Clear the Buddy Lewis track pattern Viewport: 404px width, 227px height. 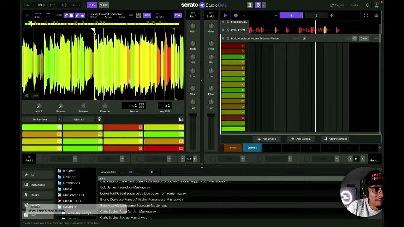pyautogui.click(x=364, y=38)
